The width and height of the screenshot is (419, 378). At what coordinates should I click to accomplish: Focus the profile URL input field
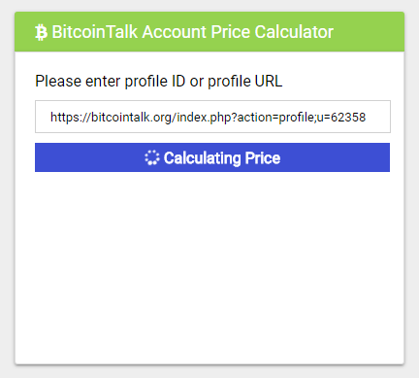pos(212,117)
